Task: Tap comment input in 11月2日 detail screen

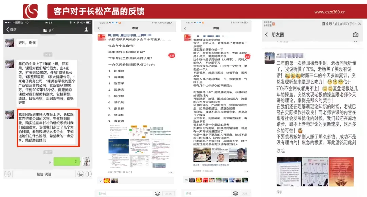Action: click(207, 193)
